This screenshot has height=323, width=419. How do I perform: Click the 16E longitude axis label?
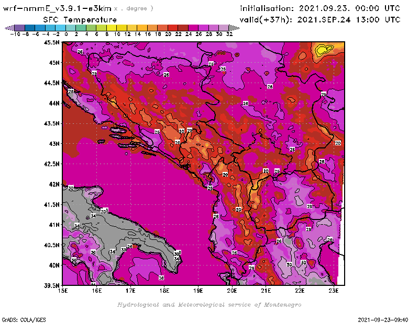(97, 291)
